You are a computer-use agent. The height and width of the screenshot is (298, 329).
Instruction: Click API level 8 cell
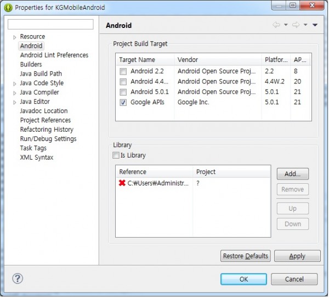click(x=296, y=71)
